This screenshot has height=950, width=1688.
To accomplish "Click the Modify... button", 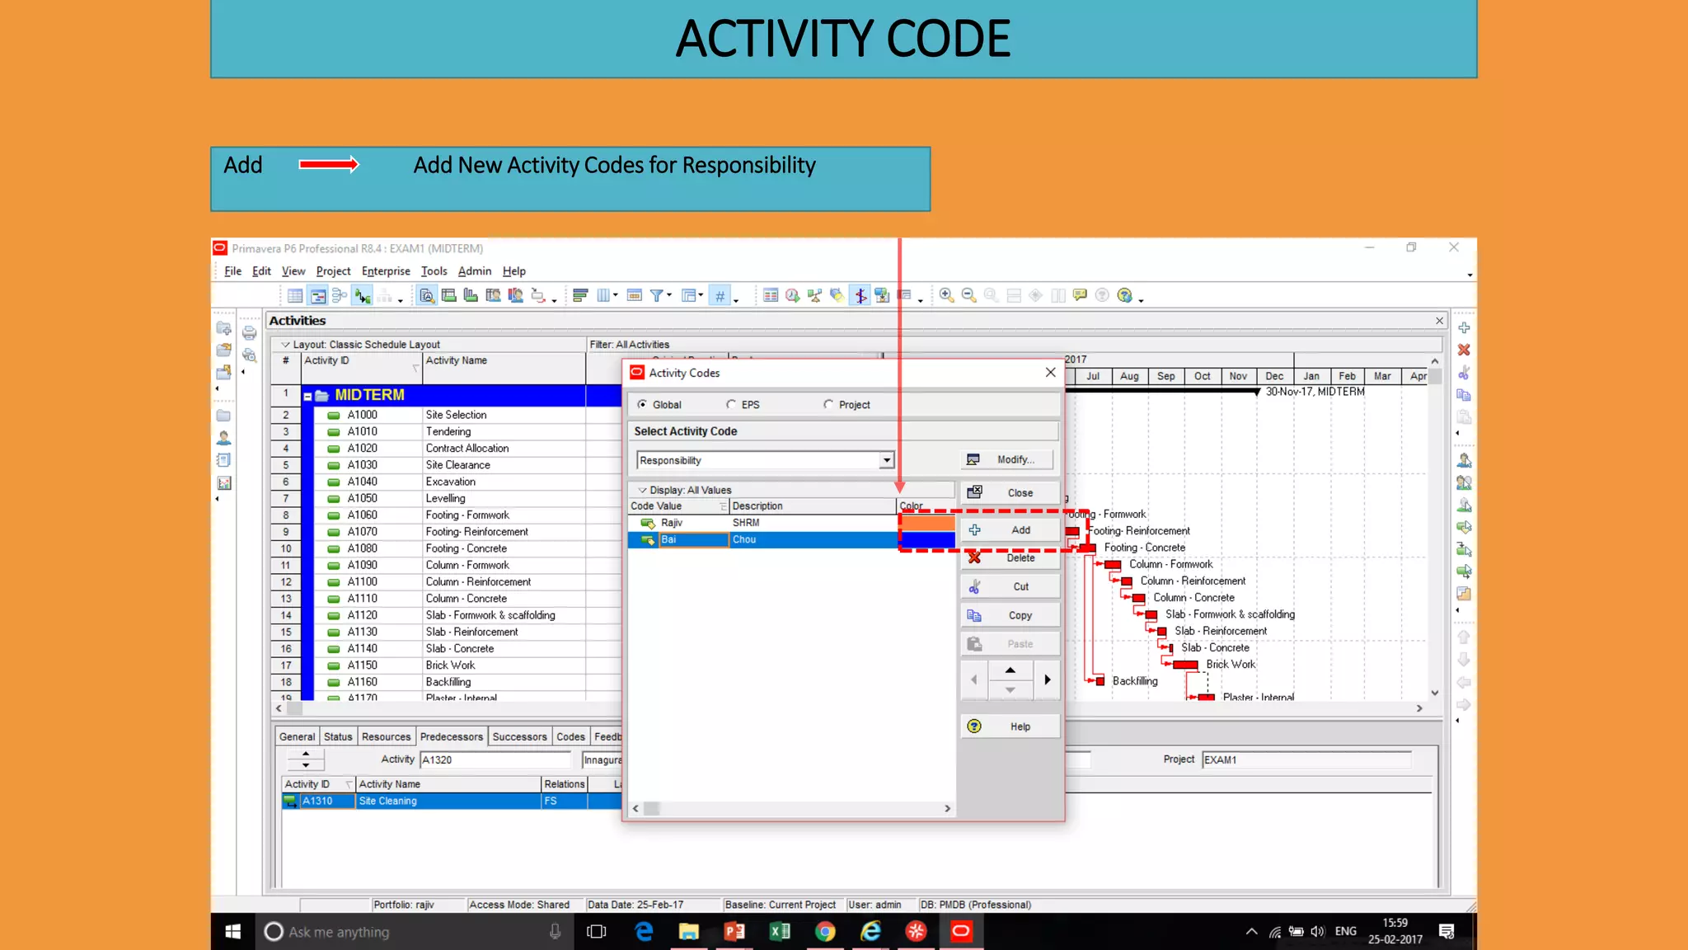I will [x=1007, y=459].
